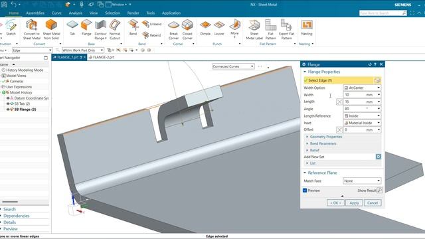Viewport: 425px width, 239px height.
Task: Toggle the Length reverse direction button
Action: 339,102
